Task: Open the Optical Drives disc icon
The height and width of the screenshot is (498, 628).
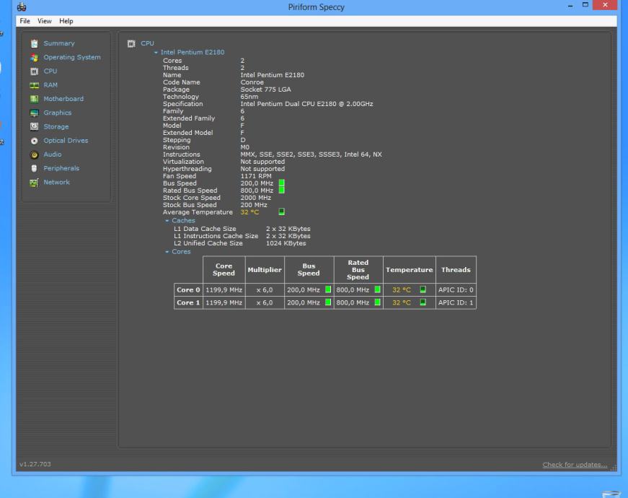Action: (x=33, y=141)
